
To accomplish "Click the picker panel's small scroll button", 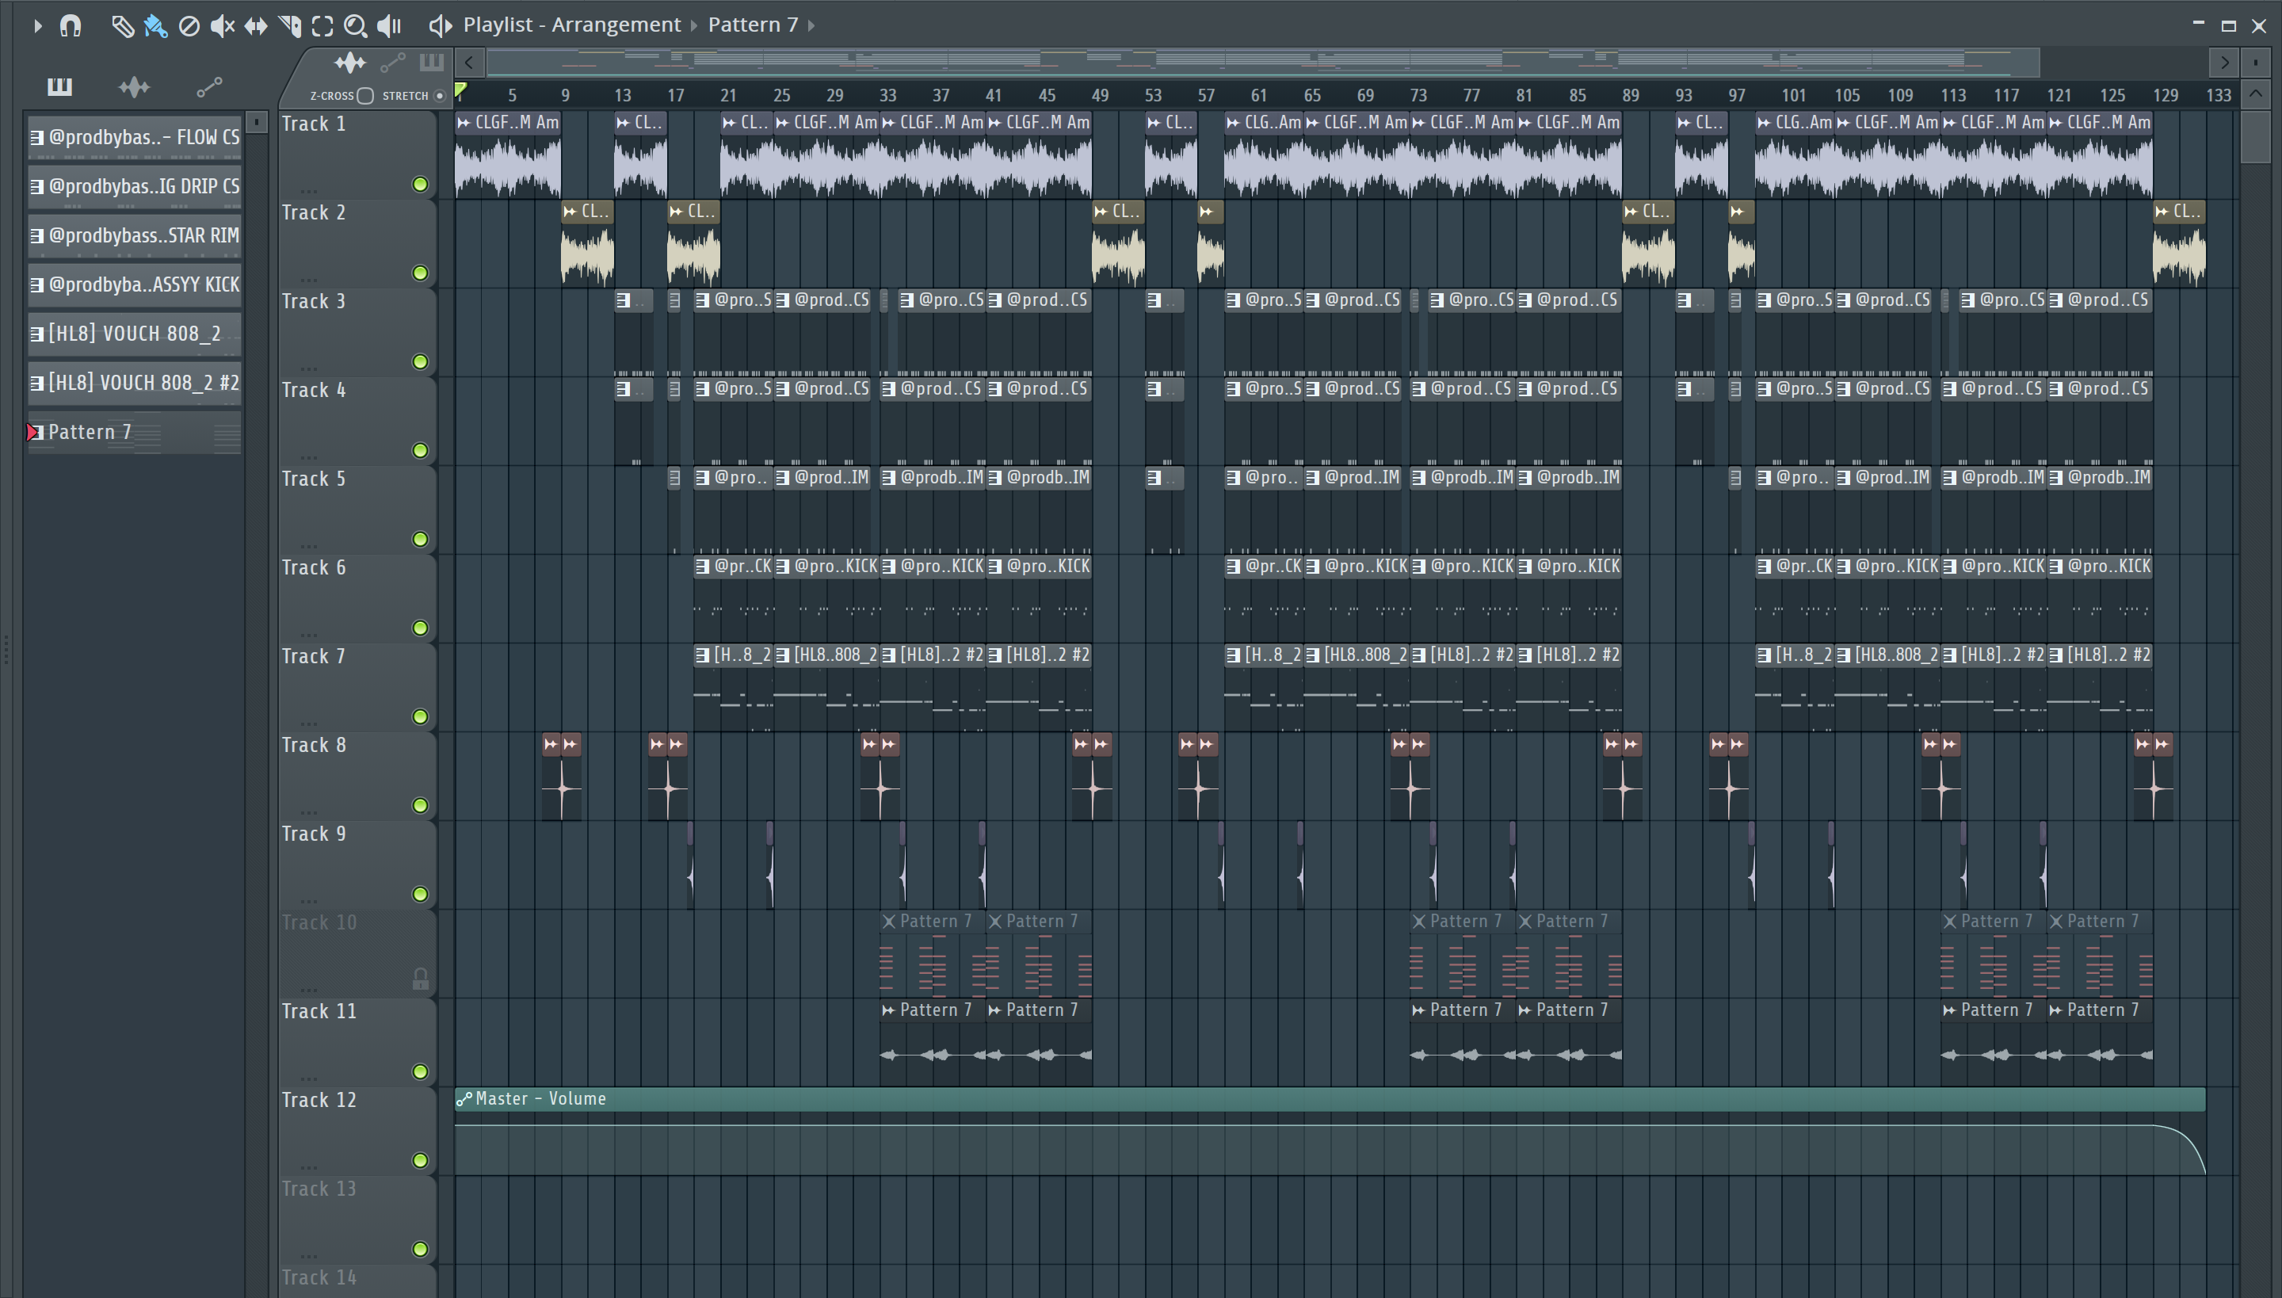I will click(257, 121).
